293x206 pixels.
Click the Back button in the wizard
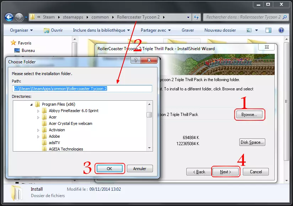199,172
